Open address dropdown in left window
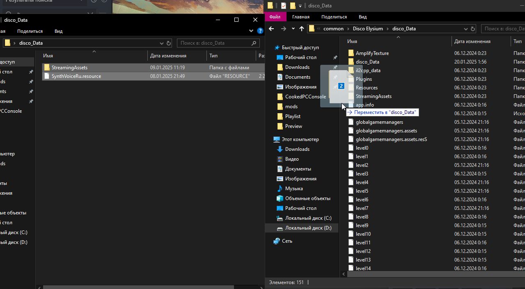The image size is (525, 289). pos(161,43)
